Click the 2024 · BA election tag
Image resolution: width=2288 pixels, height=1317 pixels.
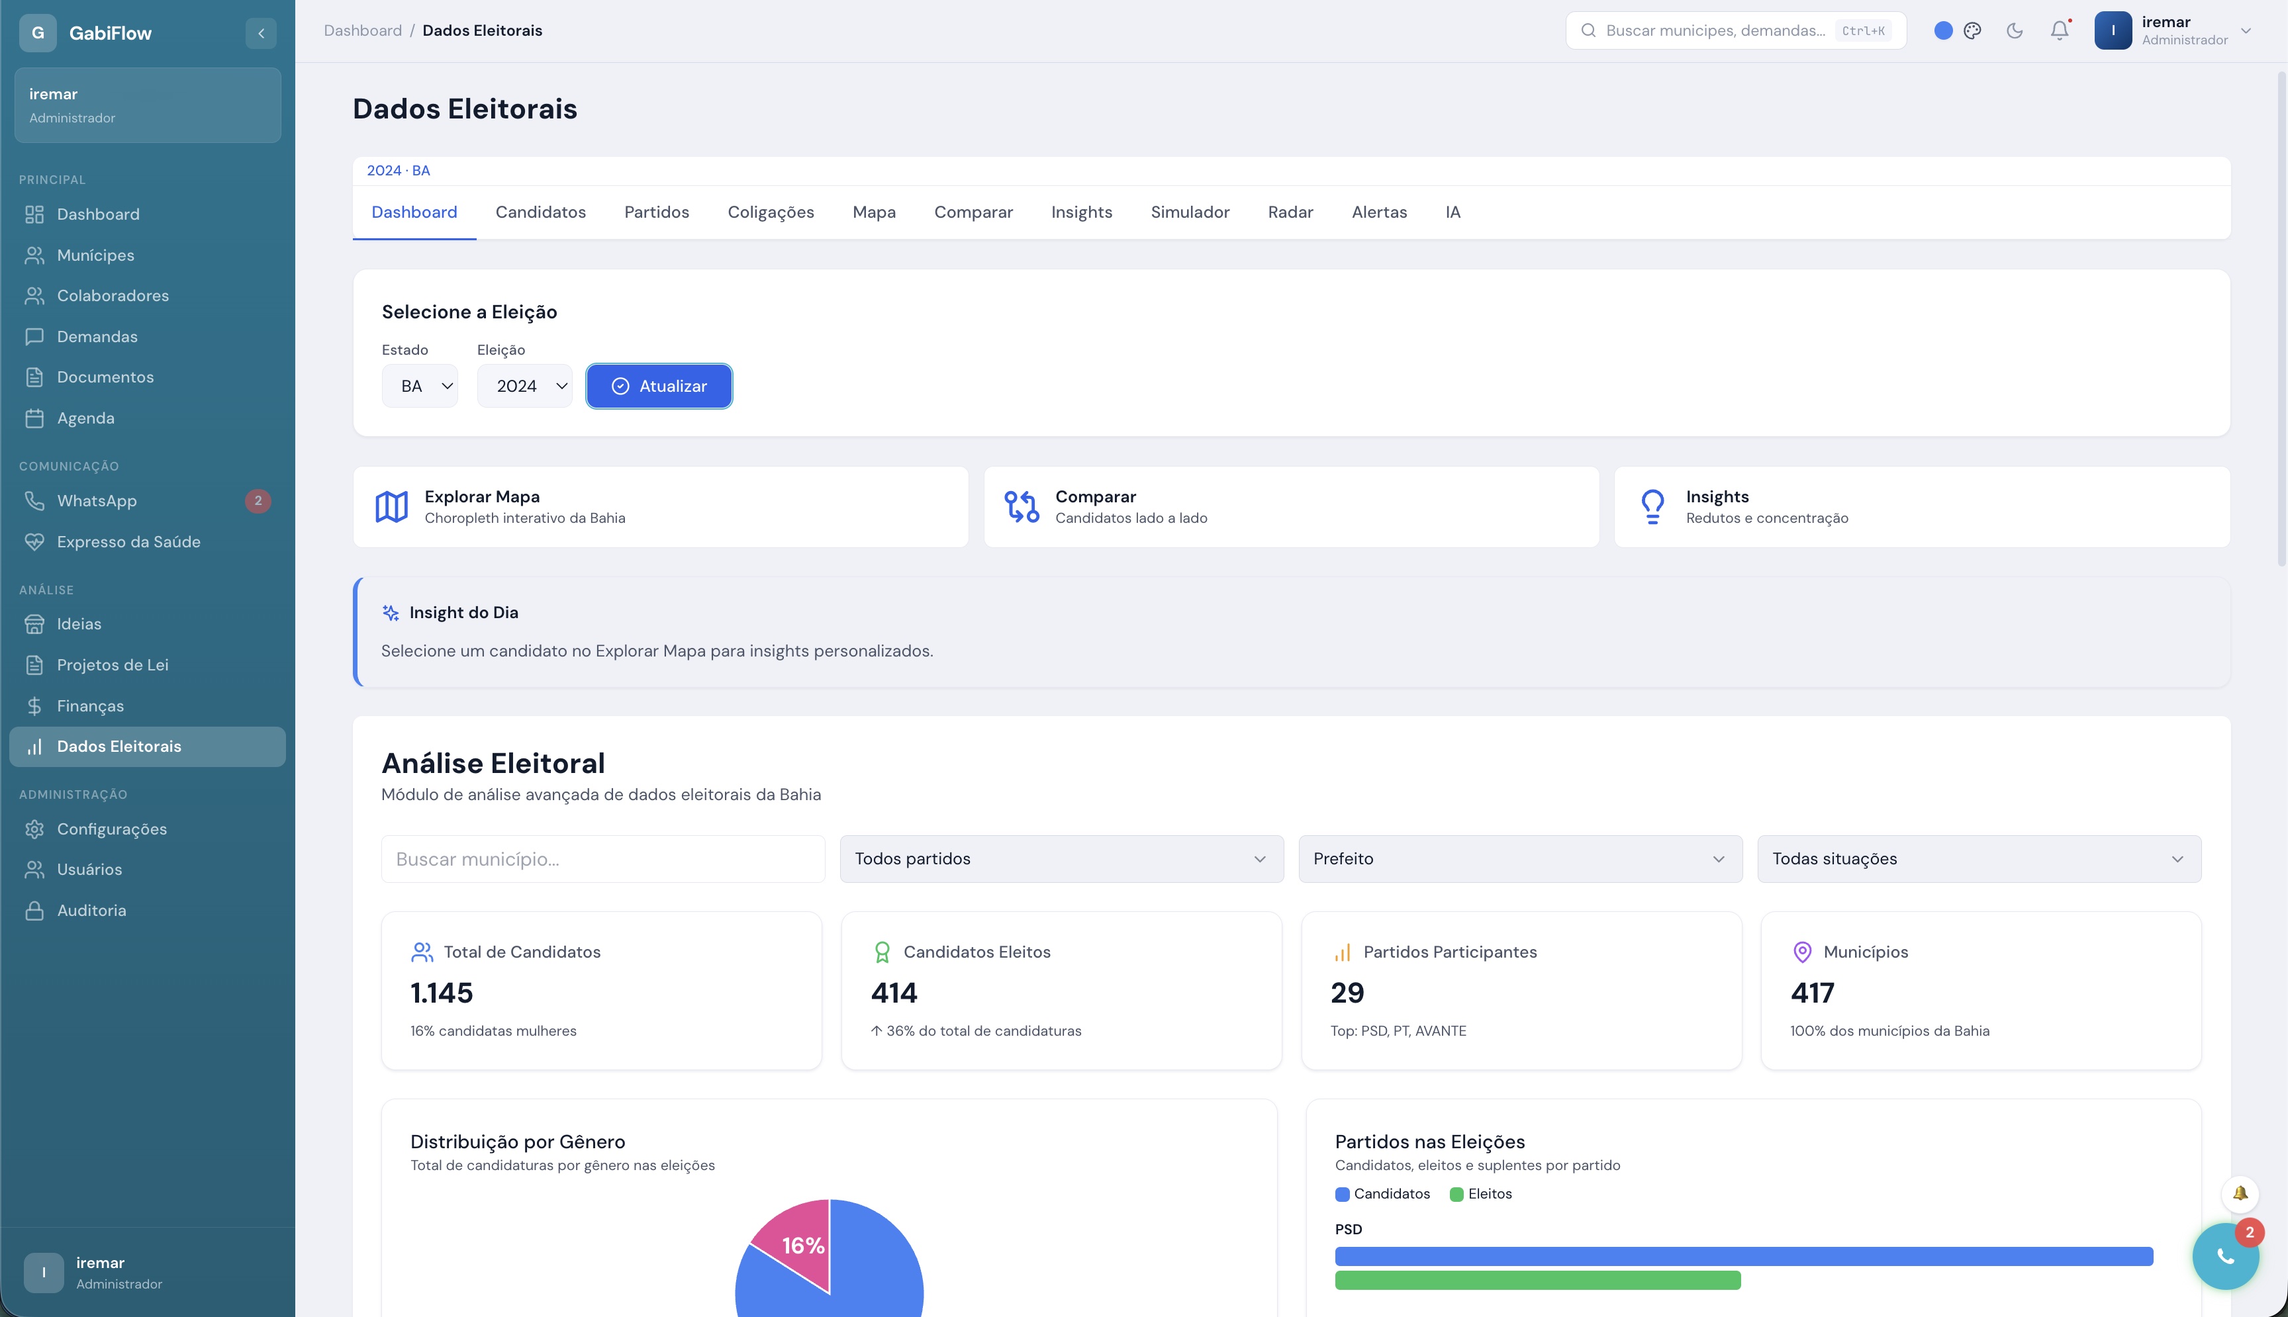click(398, 171)
